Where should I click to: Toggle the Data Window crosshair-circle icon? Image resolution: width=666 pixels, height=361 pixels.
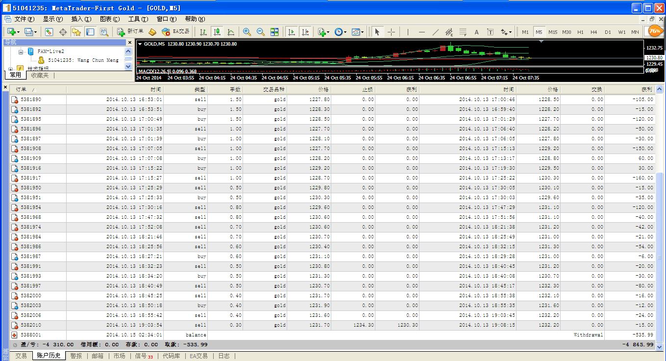pyautogui.click(x=63, y=32)
